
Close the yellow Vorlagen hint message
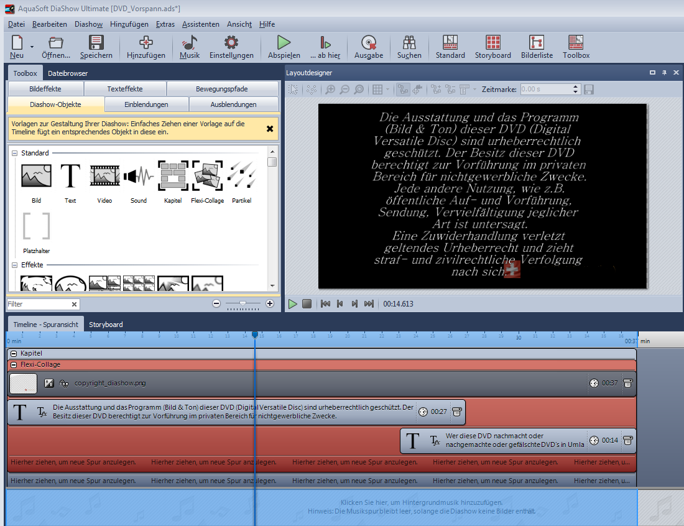pyautogui.click(x=270, y=129)
